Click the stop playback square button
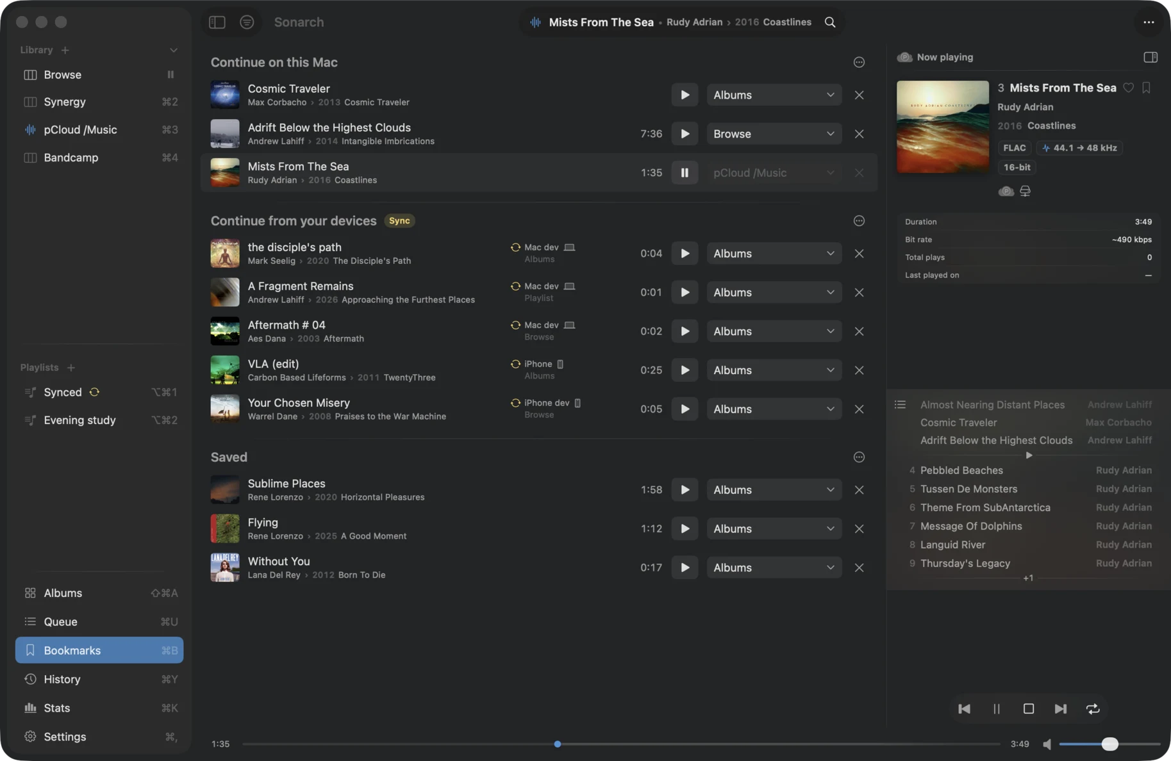Image resolution: width=1171 pixels, height=761 pixels. click(x=1029, y=708)
